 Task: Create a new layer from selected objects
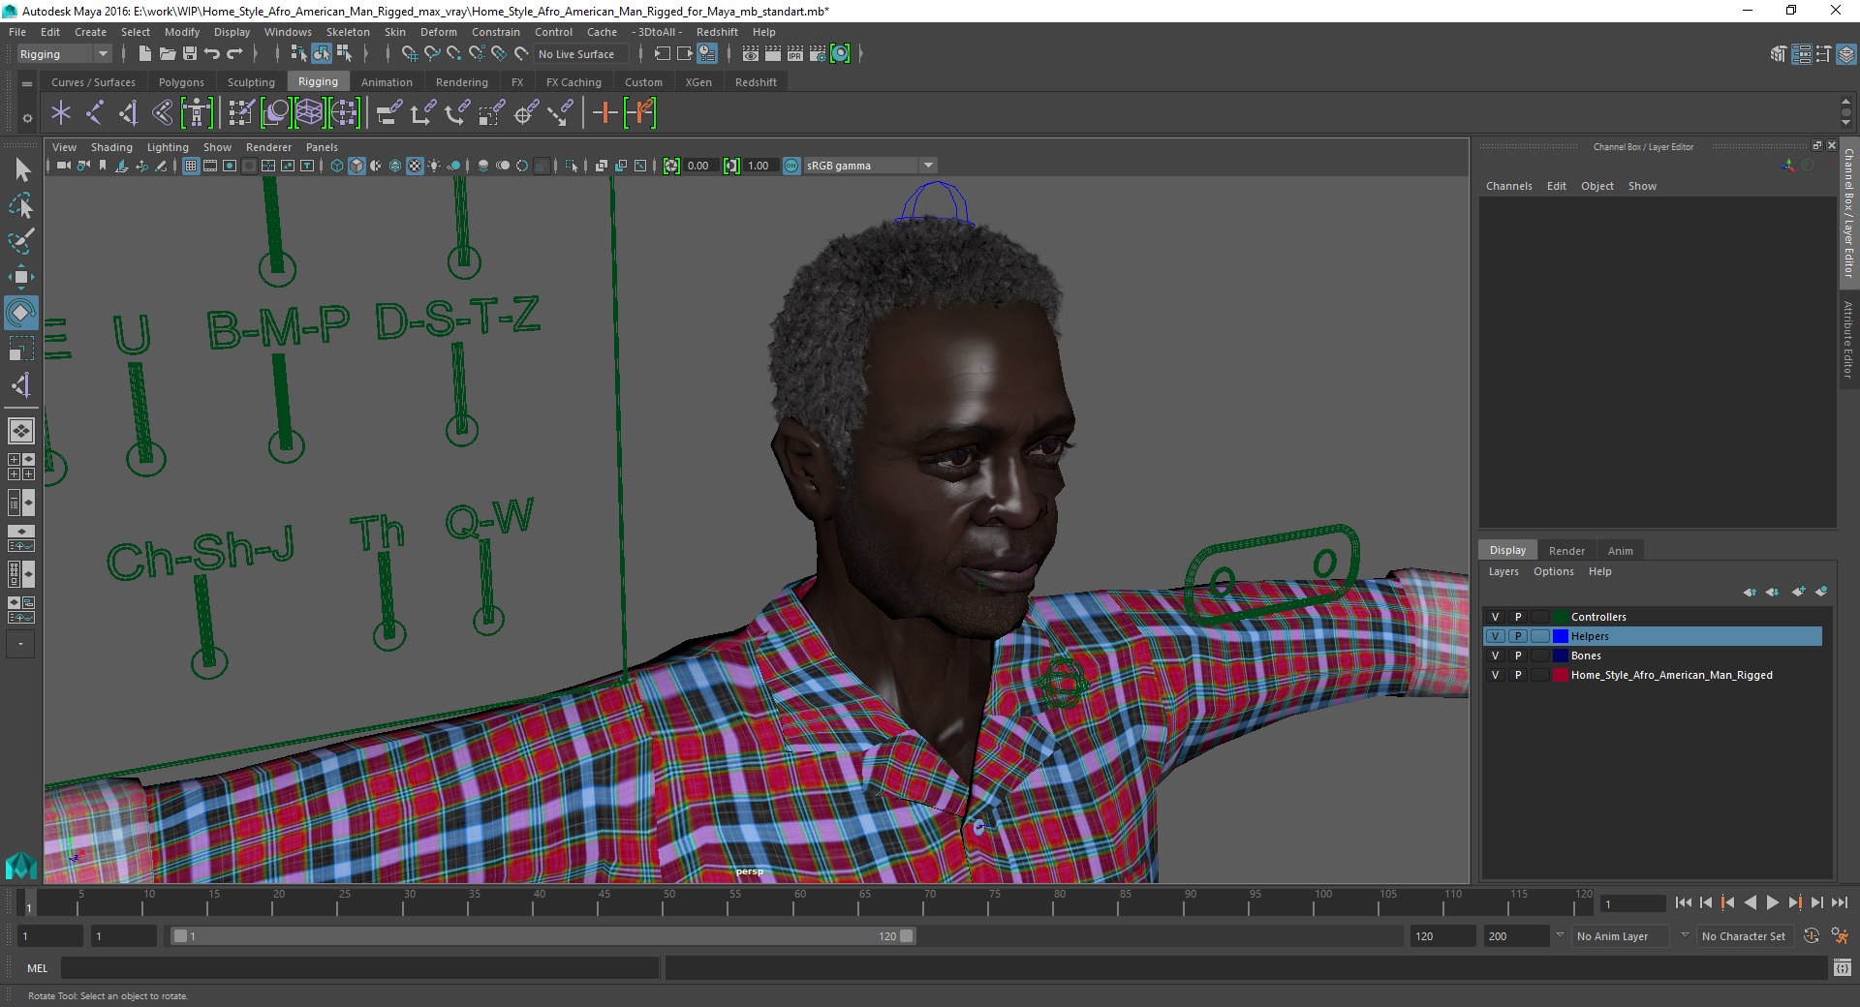(1821, 592)
